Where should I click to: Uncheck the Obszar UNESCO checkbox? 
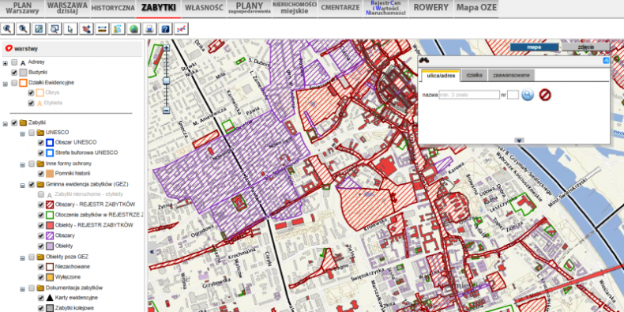point(40,142)
